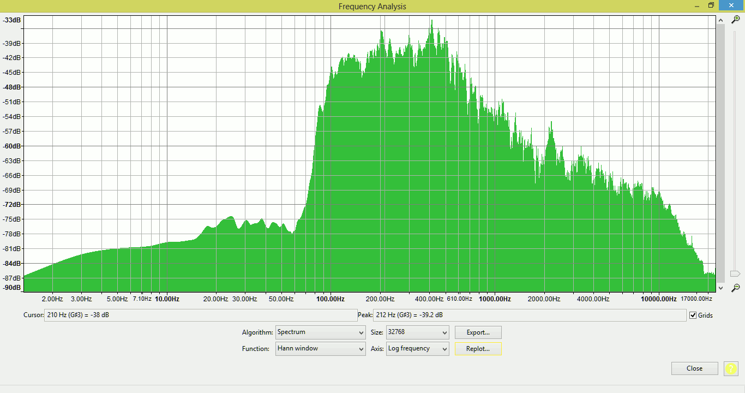Click the Export... button
The image size is (745, 393).
tap(478, 332)
